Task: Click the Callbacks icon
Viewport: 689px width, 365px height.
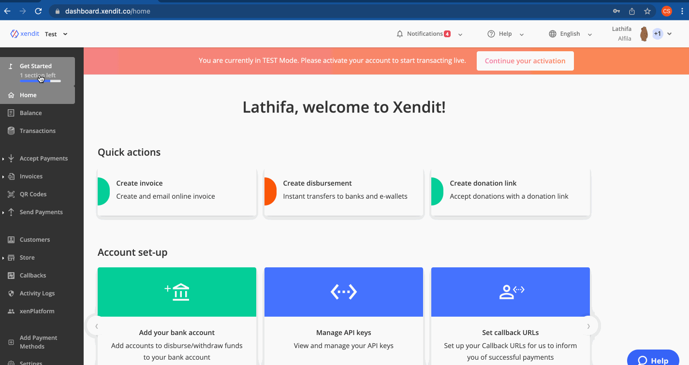Action: 11,276
